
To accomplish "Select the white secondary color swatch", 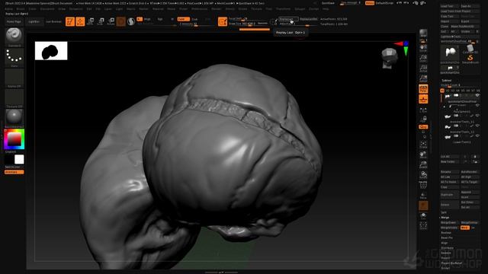I will [x=19, y=159].
